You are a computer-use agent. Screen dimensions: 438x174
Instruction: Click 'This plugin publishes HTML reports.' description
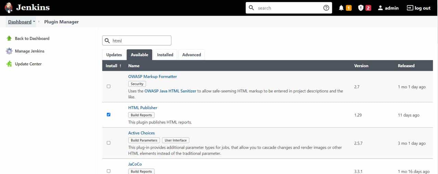pos(160,122)
